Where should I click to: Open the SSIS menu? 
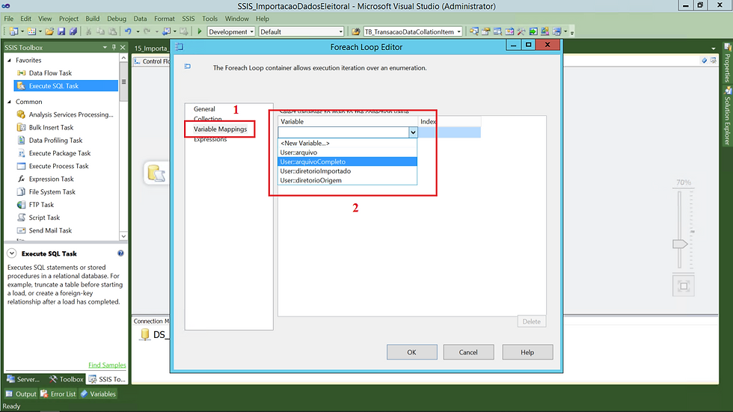(188, 19)
